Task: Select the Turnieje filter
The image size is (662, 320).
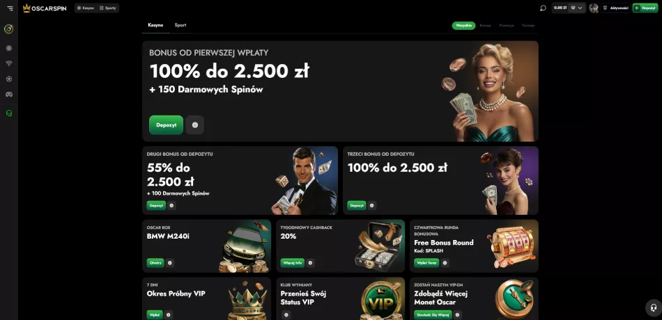Action: pos(528,25)
